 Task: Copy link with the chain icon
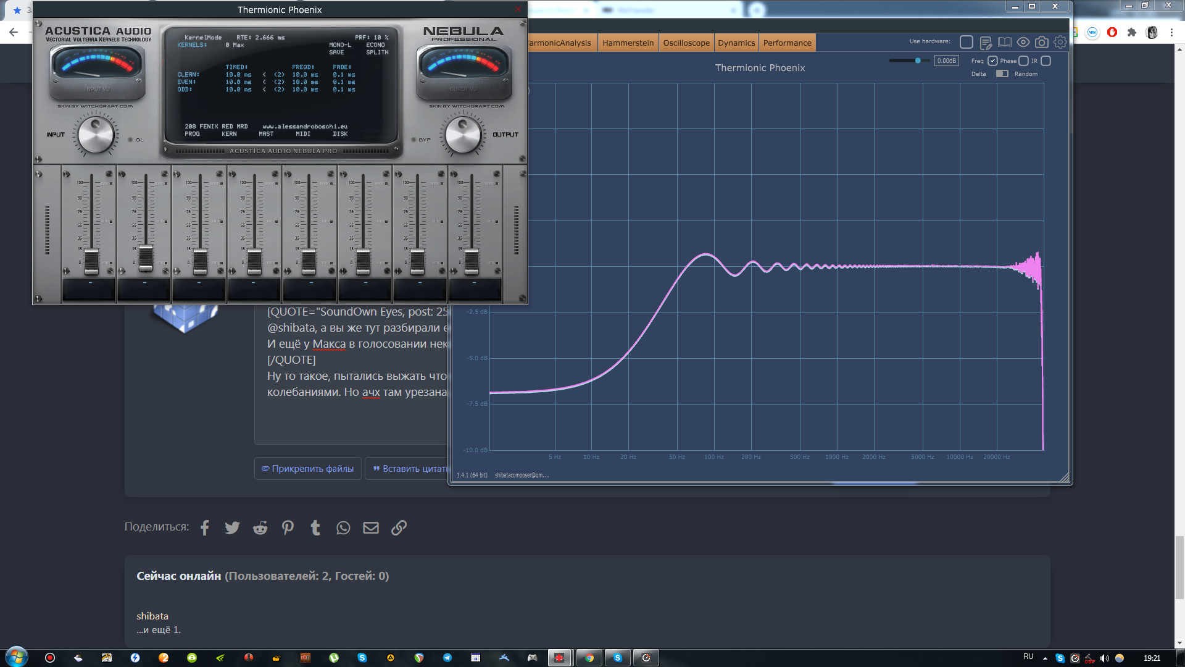coord(399,527)
